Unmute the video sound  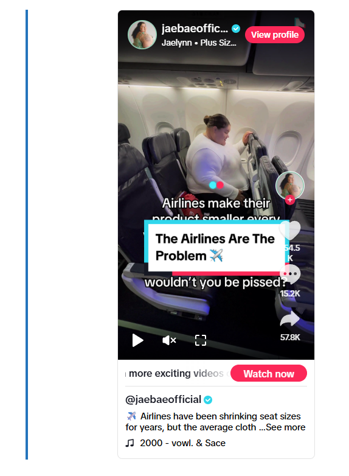coord(169,340)
